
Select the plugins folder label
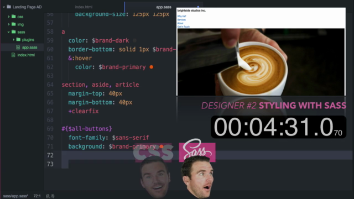pos(28,40)
